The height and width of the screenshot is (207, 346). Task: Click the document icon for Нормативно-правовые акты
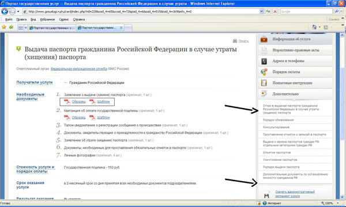click(x=264, y=50)
